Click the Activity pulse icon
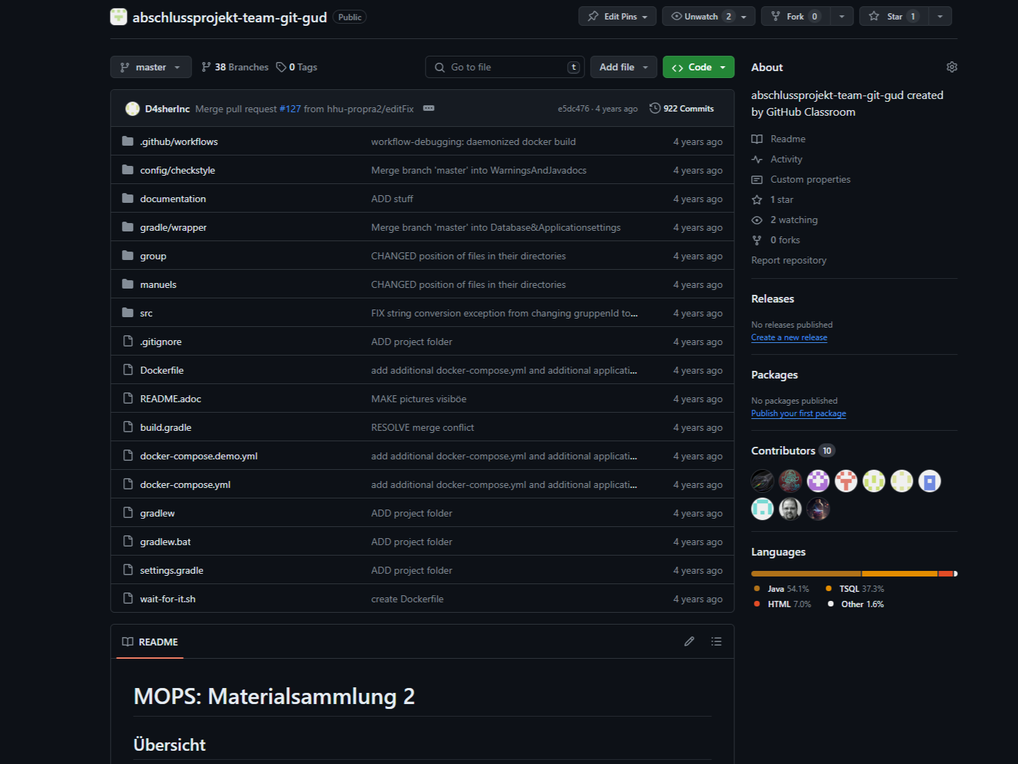1018x764 pixels. [x=757, y=159]
